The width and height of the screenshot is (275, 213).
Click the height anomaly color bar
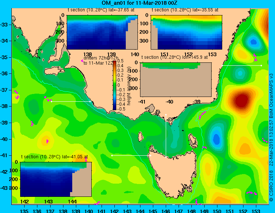tap(114, 85)
